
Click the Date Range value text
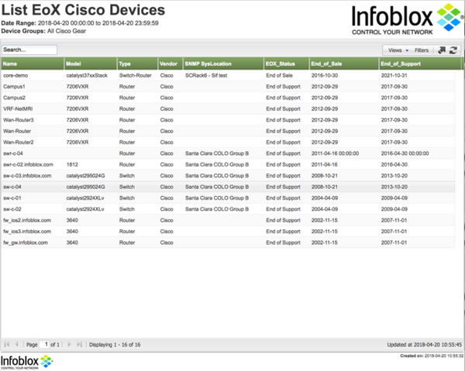click(98, 23)
